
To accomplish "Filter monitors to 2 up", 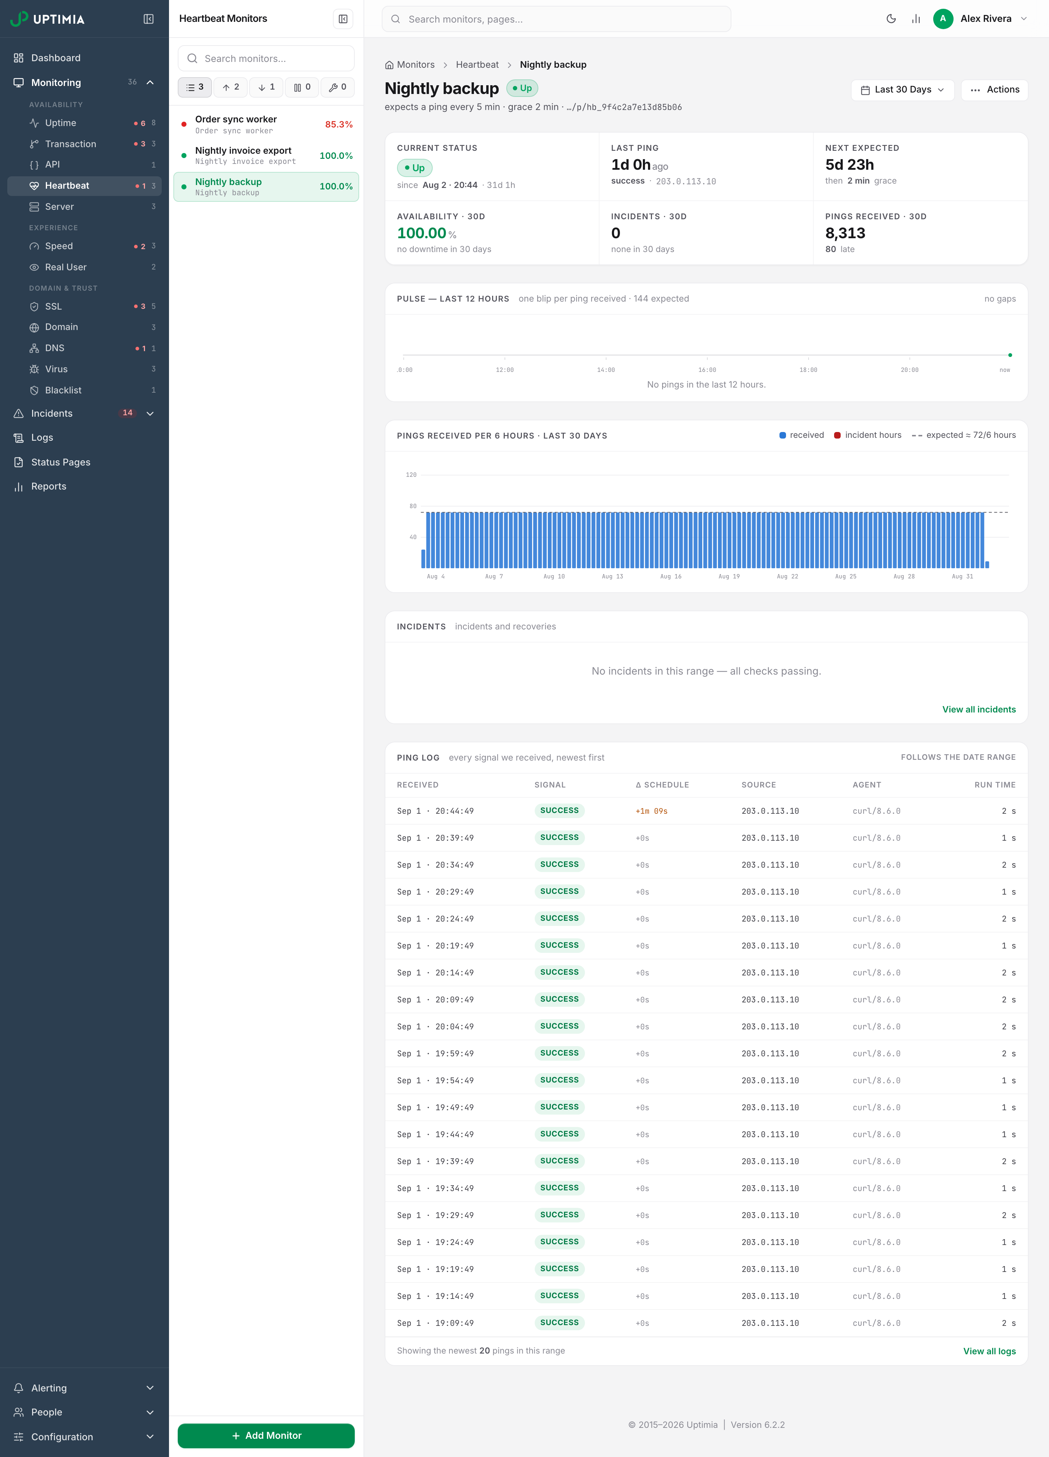I will tap(231, 87).
